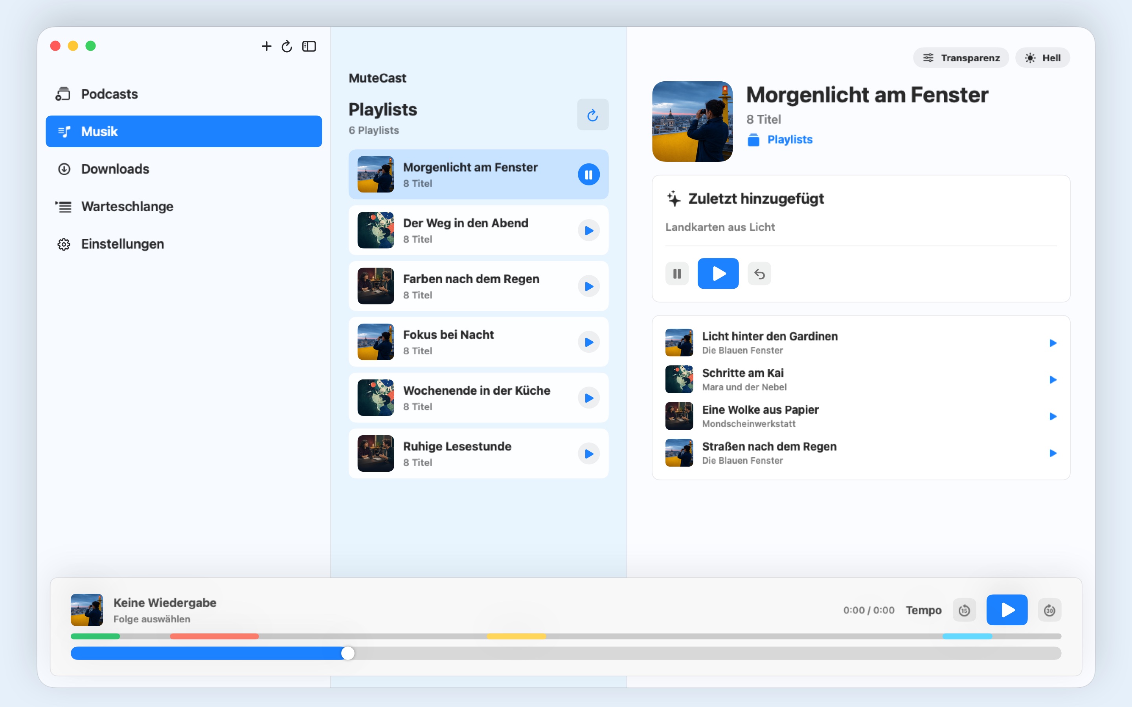The height and width of the screenshot is (707, 1132).
Task: Click the green segment on chapter bar
Action: tap(96, 636)
